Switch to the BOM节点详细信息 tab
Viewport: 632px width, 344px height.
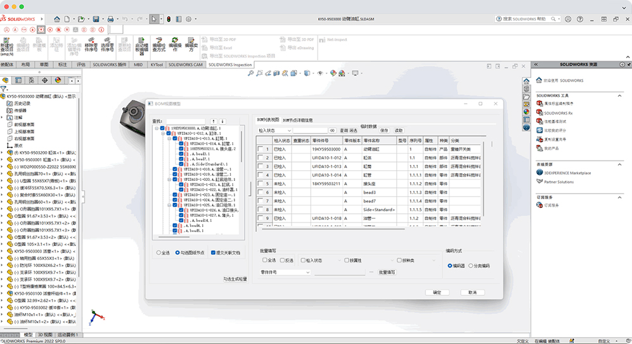tap(297, 120)
